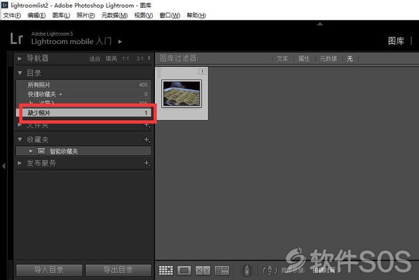Click plus icon on 收藏夹 panel
The image size is (419, 280).
point(147,140)
